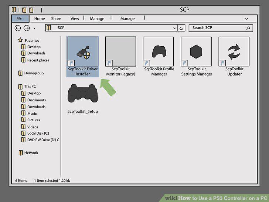Click the folder icon in address bar
The width and height of the screenshot is (269, 202).
[49, 28]
